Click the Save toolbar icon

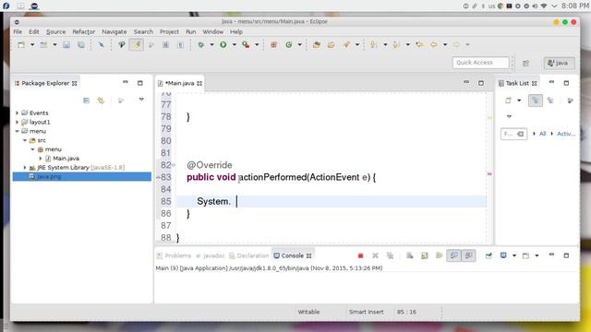click(x=66, y=45)
